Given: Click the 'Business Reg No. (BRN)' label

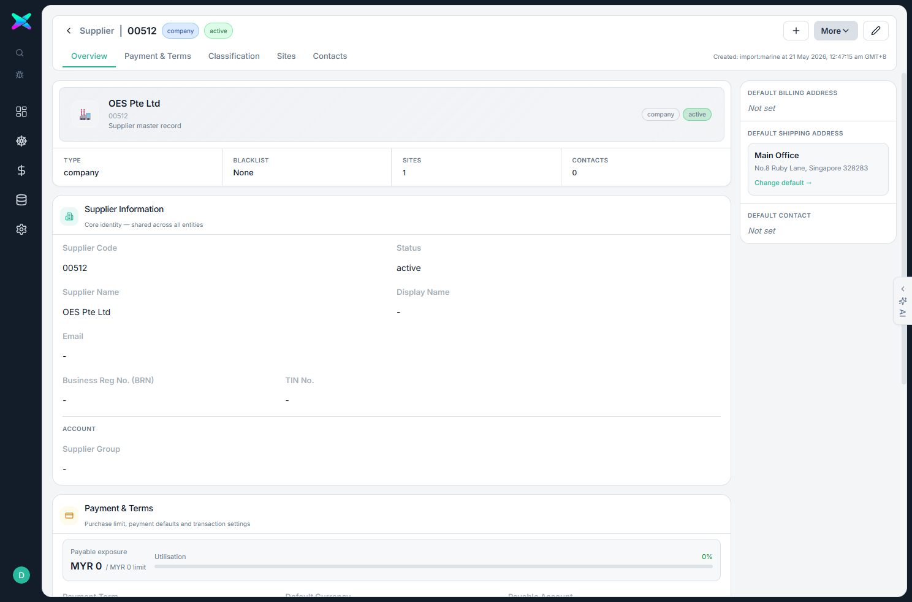Looking at the screenshot, I should (108, 380).
